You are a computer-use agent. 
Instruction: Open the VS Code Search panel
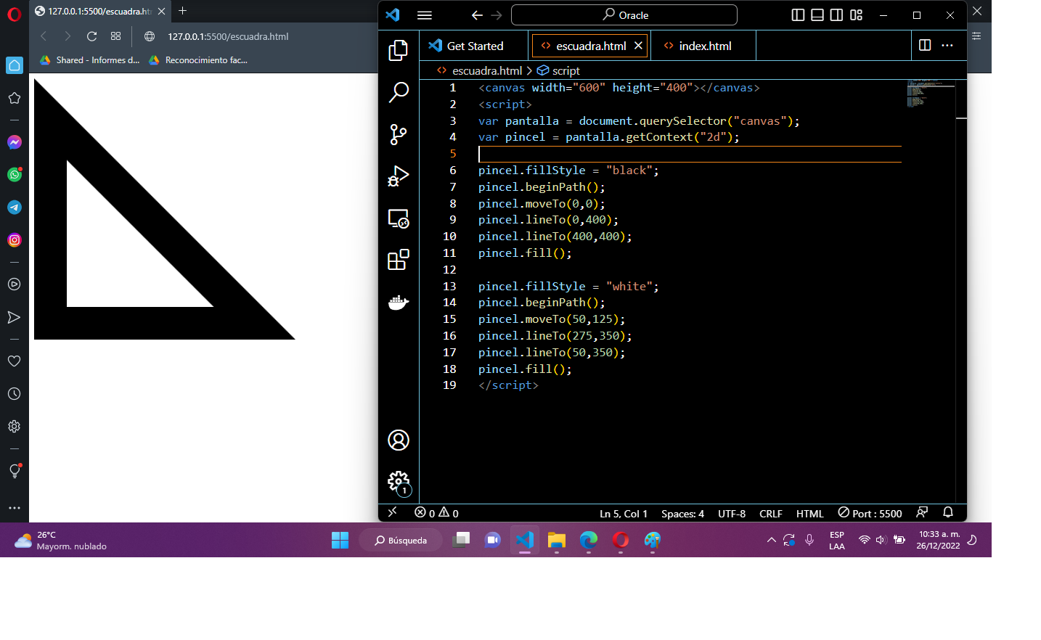coord(399,92)
